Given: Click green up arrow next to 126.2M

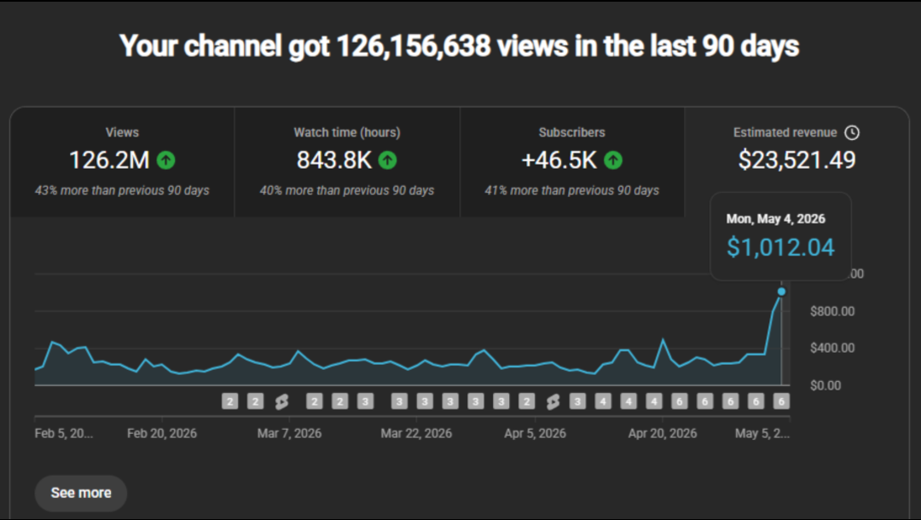Looking at the screenshot, I should (x=166, y=160).
